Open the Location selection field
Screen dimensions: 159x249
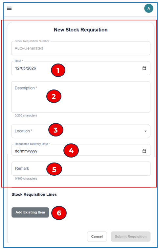pos(81,131)
